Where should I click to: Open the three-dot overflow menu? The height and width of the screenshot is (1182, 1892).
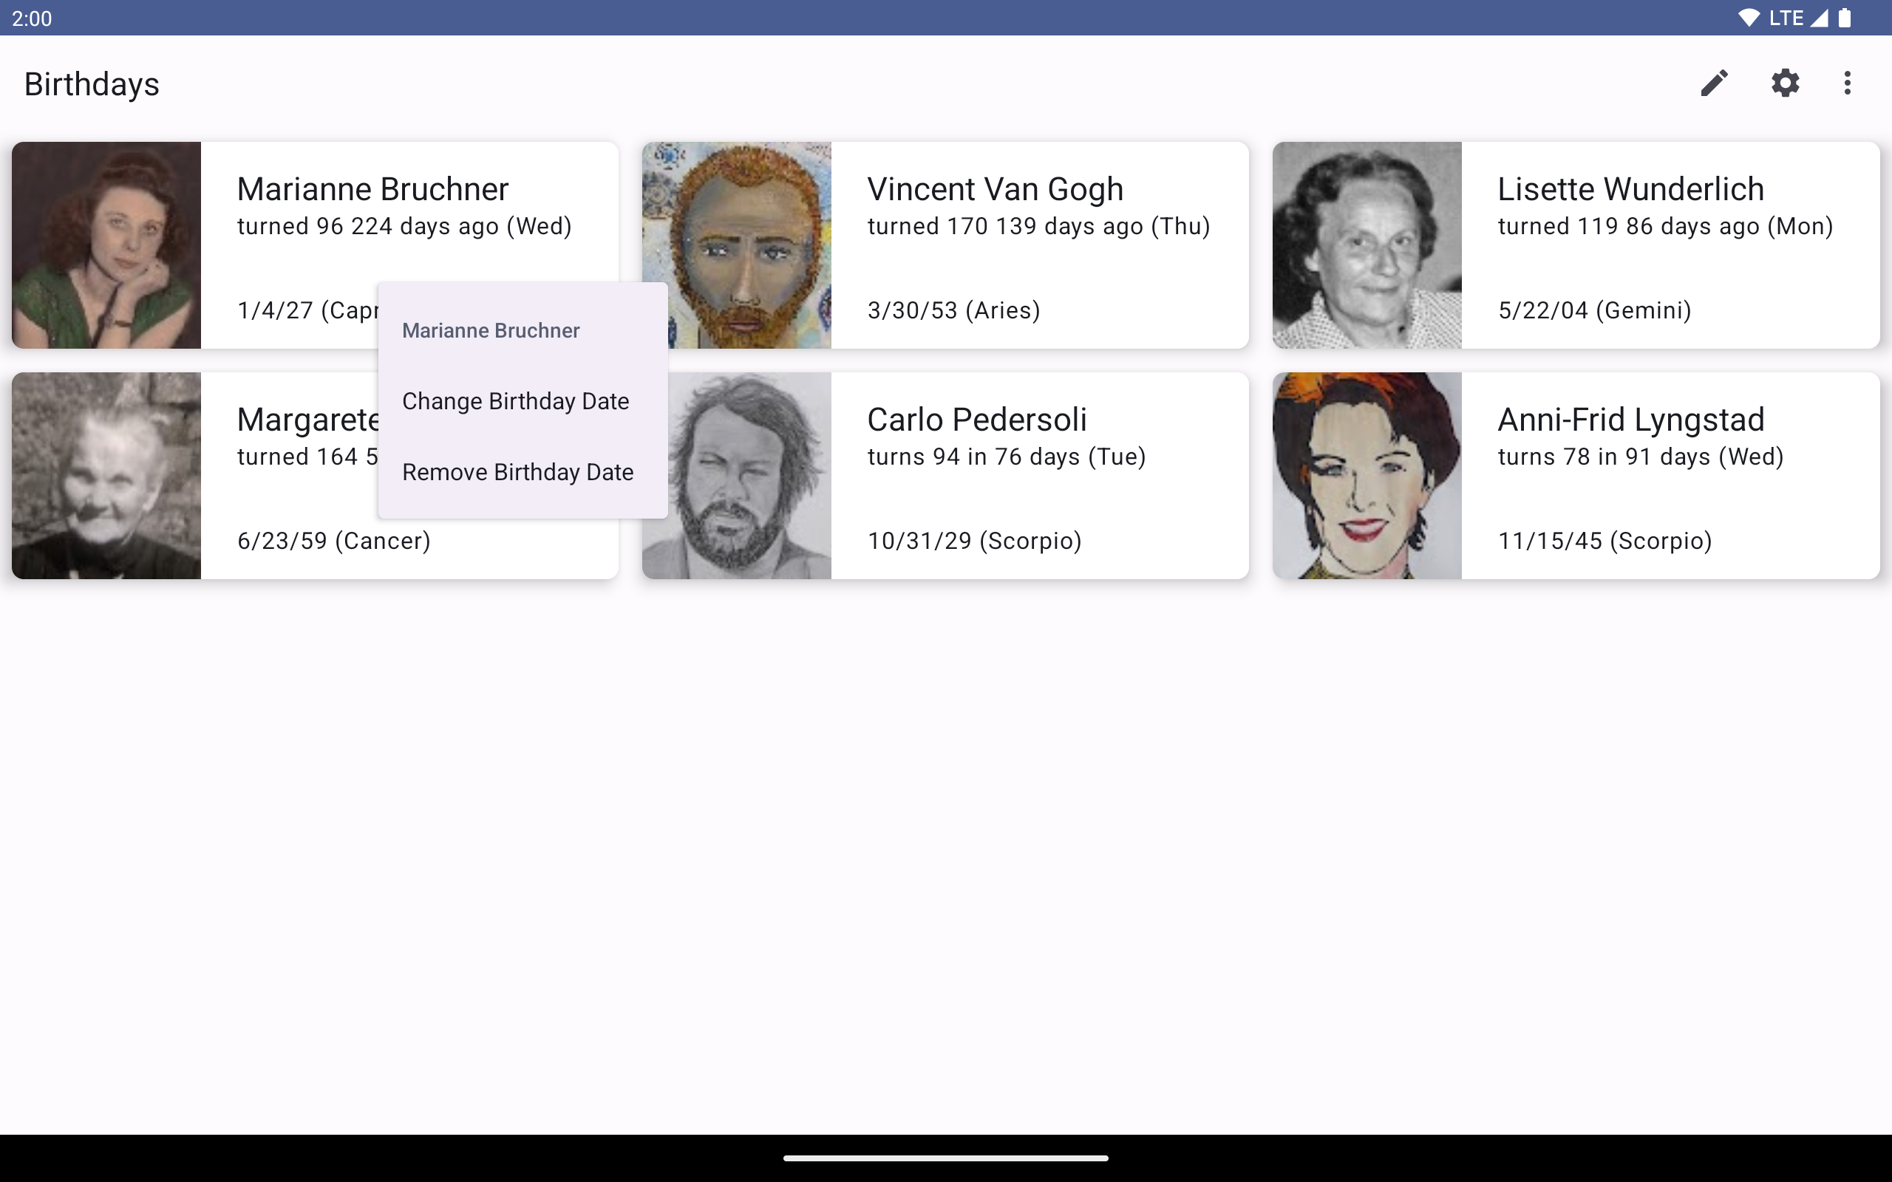coord(1848,83)
